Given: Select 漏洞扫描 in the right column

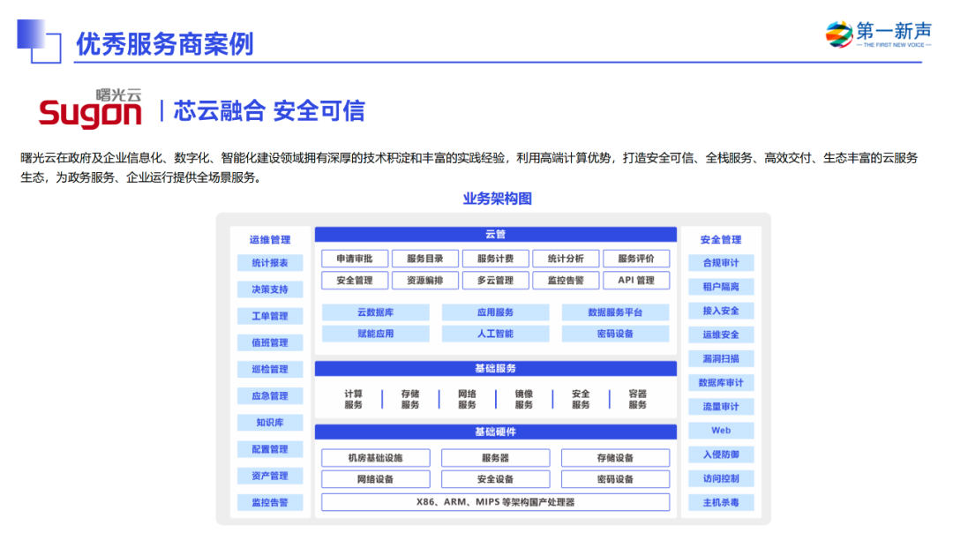Looking at the screenshot, I should [721, 358].
